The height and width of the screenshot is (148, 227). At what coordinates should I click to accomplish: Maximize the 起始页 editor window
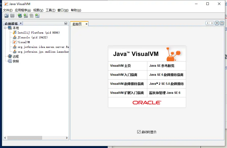point(222,23)
